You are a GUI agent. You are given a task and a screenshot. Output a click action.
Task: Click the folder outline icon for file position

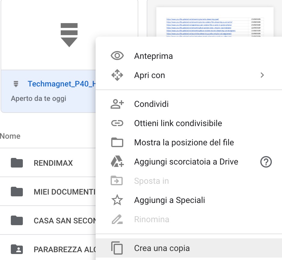click(117, 142)
